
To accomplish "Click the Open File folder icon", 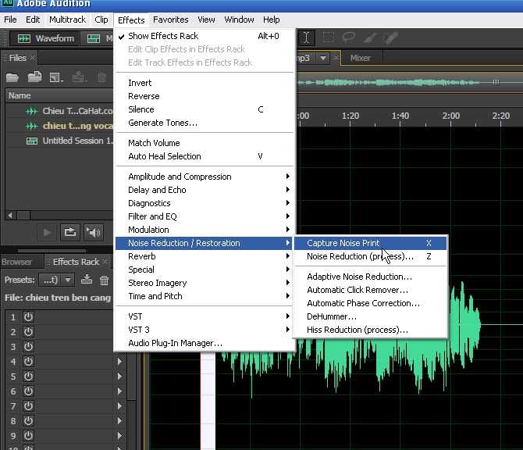I will pyautogui.click(x=12, y=77).
